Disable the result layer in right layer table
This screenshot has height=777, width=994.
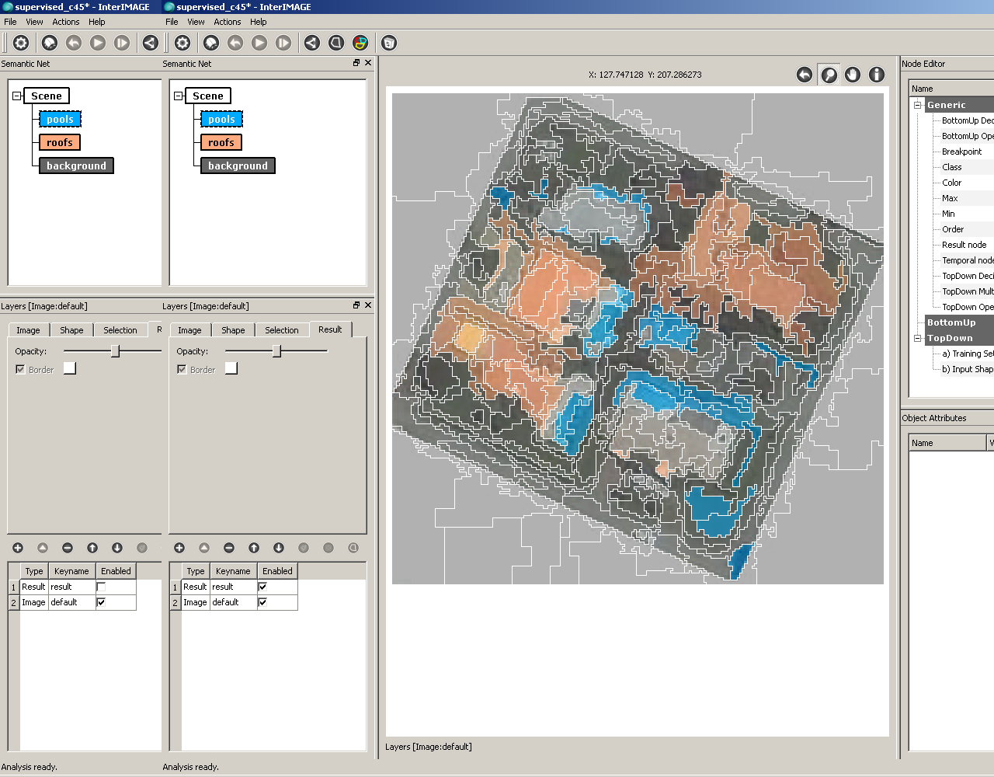point(262,587)
